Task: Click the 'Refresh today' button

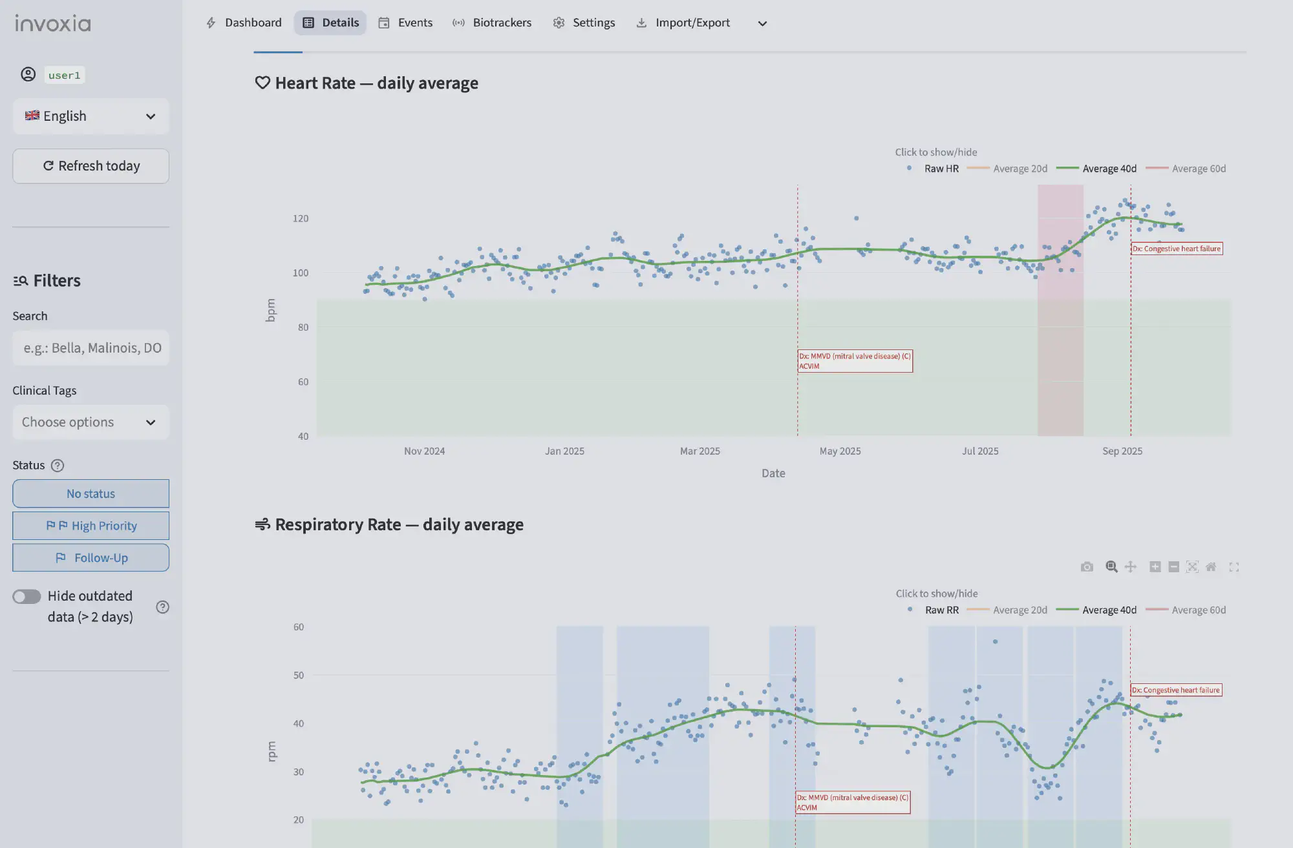Action: coord(91,166)
